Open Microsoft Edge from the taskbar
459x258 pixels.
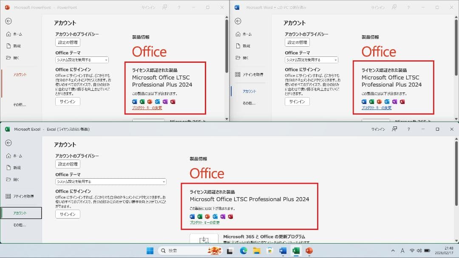pos(244,251)
